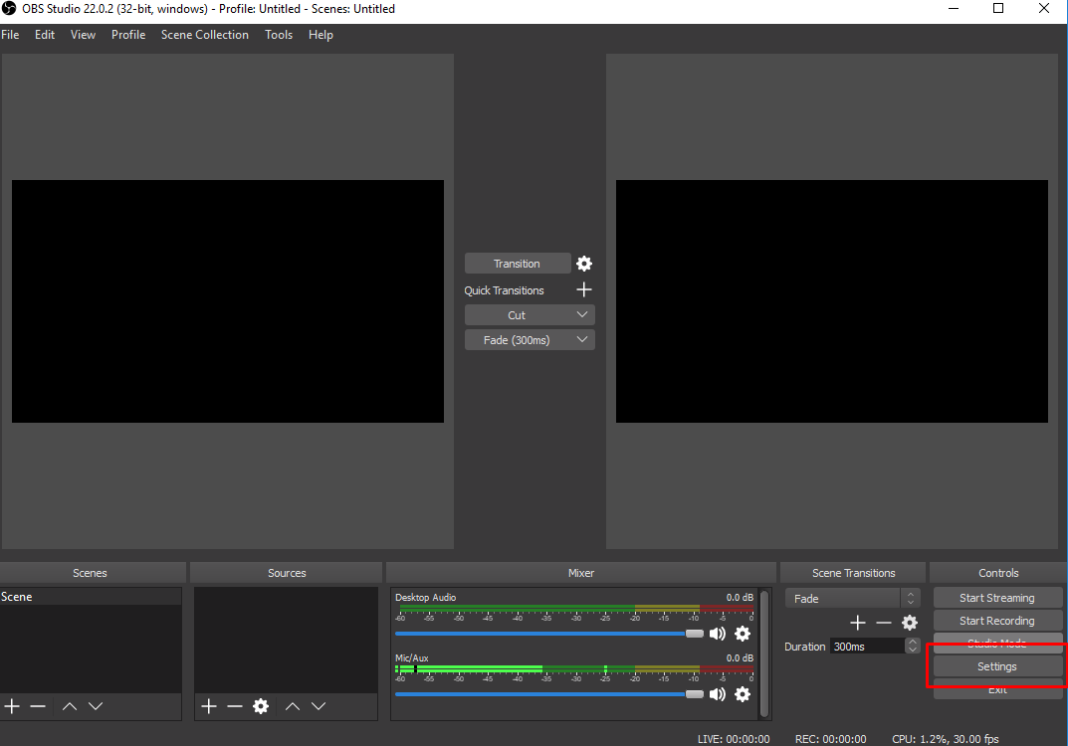Adjust the Duration 300ms stepper arrows

(x=912, y=646)
